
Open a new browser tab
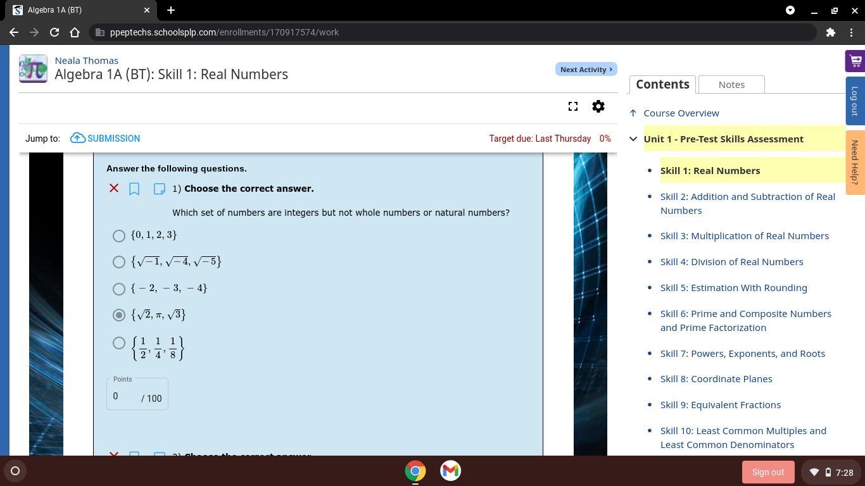(x=171, y=10)
